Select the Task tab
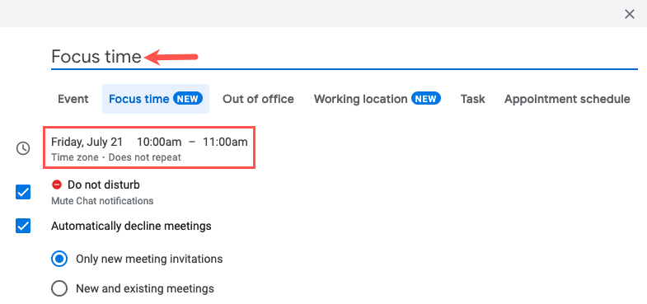The height and width of the screenshot is (304, 647). (473, 99)
